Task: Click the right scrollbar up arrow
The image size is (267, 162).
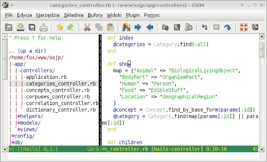Action: [262, 36]
